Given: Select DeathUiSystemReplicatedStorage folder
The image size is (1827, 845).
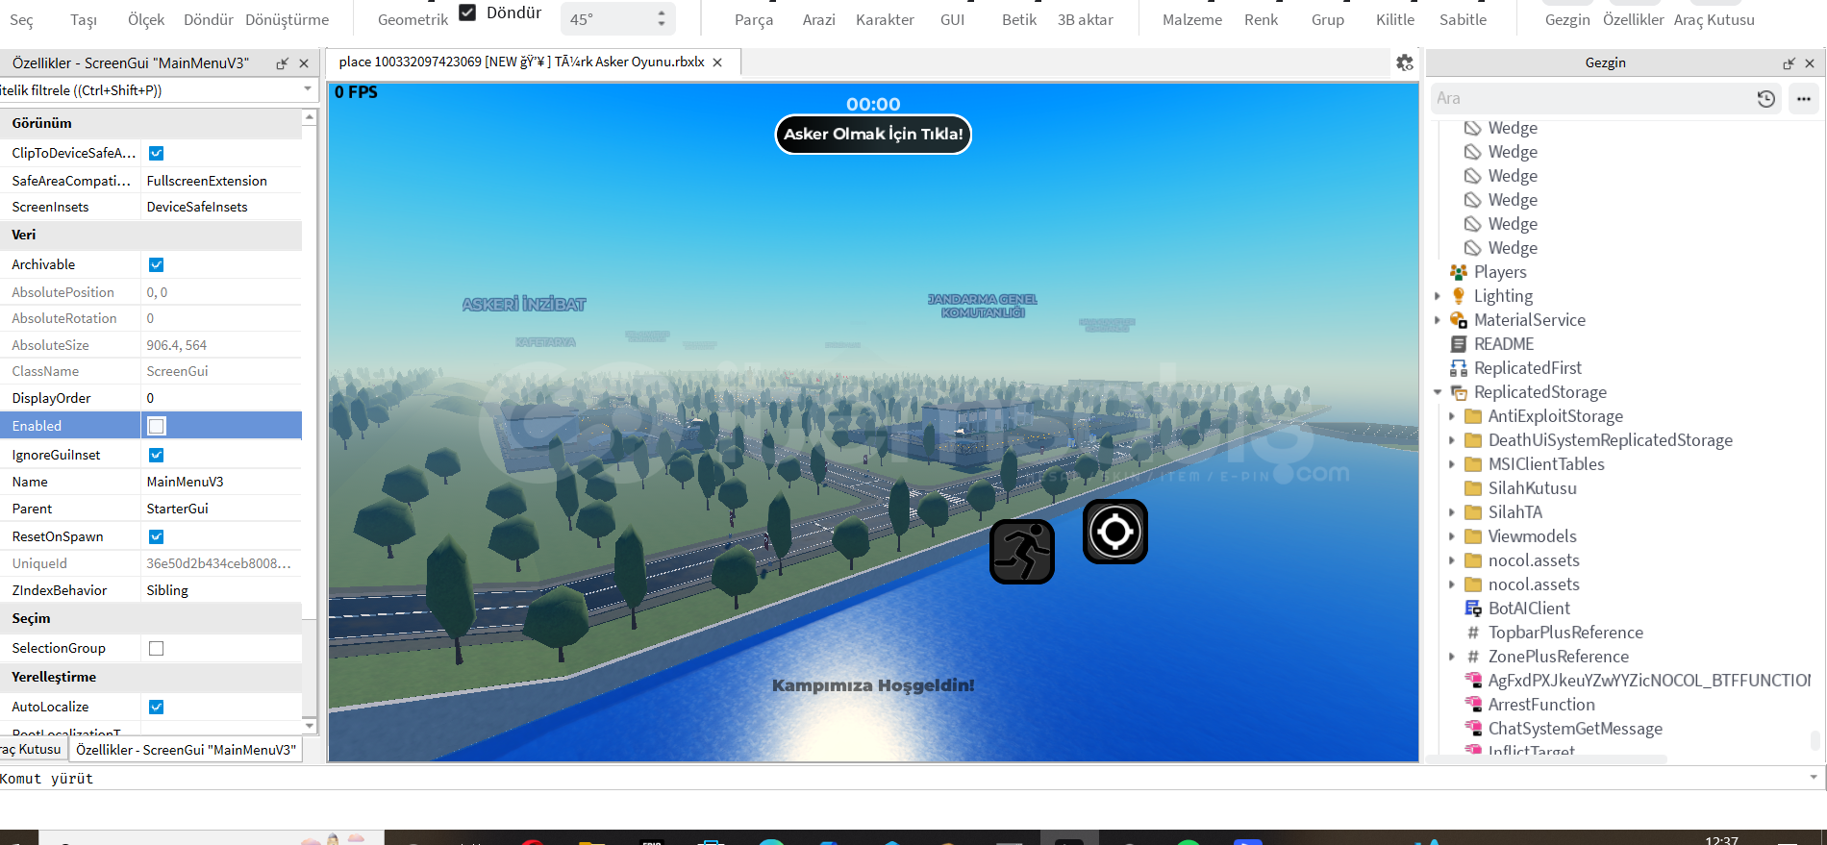Looking at the screenshot, I should 1610,440.
